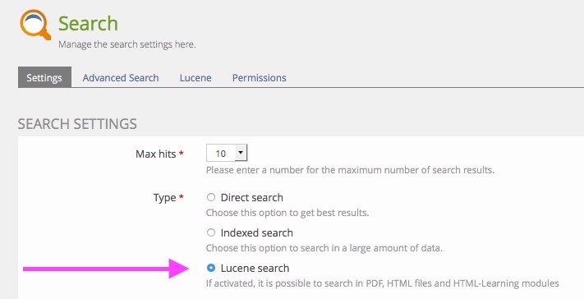The width and height of the screenshot is (584, 299).
Task: Click the pink arrow pointing to Lucene search
Action: [x=106, y=269]
